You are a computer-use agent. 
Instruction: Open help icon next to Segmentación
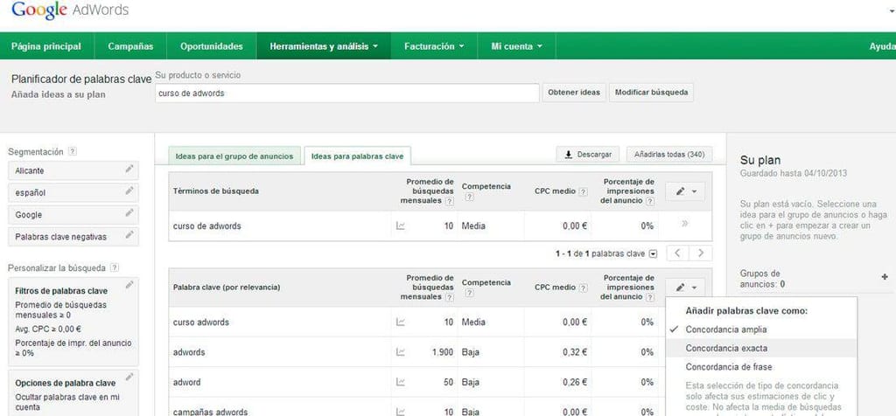pyautogui.click(x=72, y=152)
